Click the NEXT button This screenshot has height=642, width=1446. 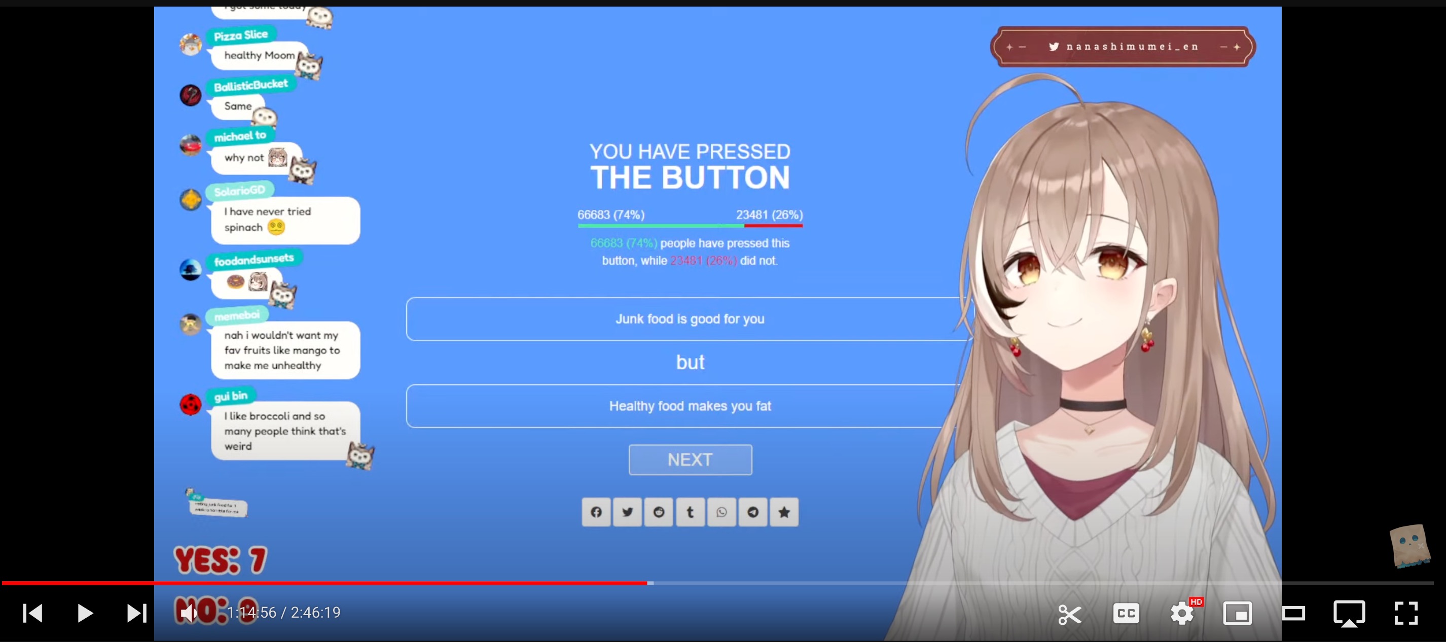tap(690, 459)
